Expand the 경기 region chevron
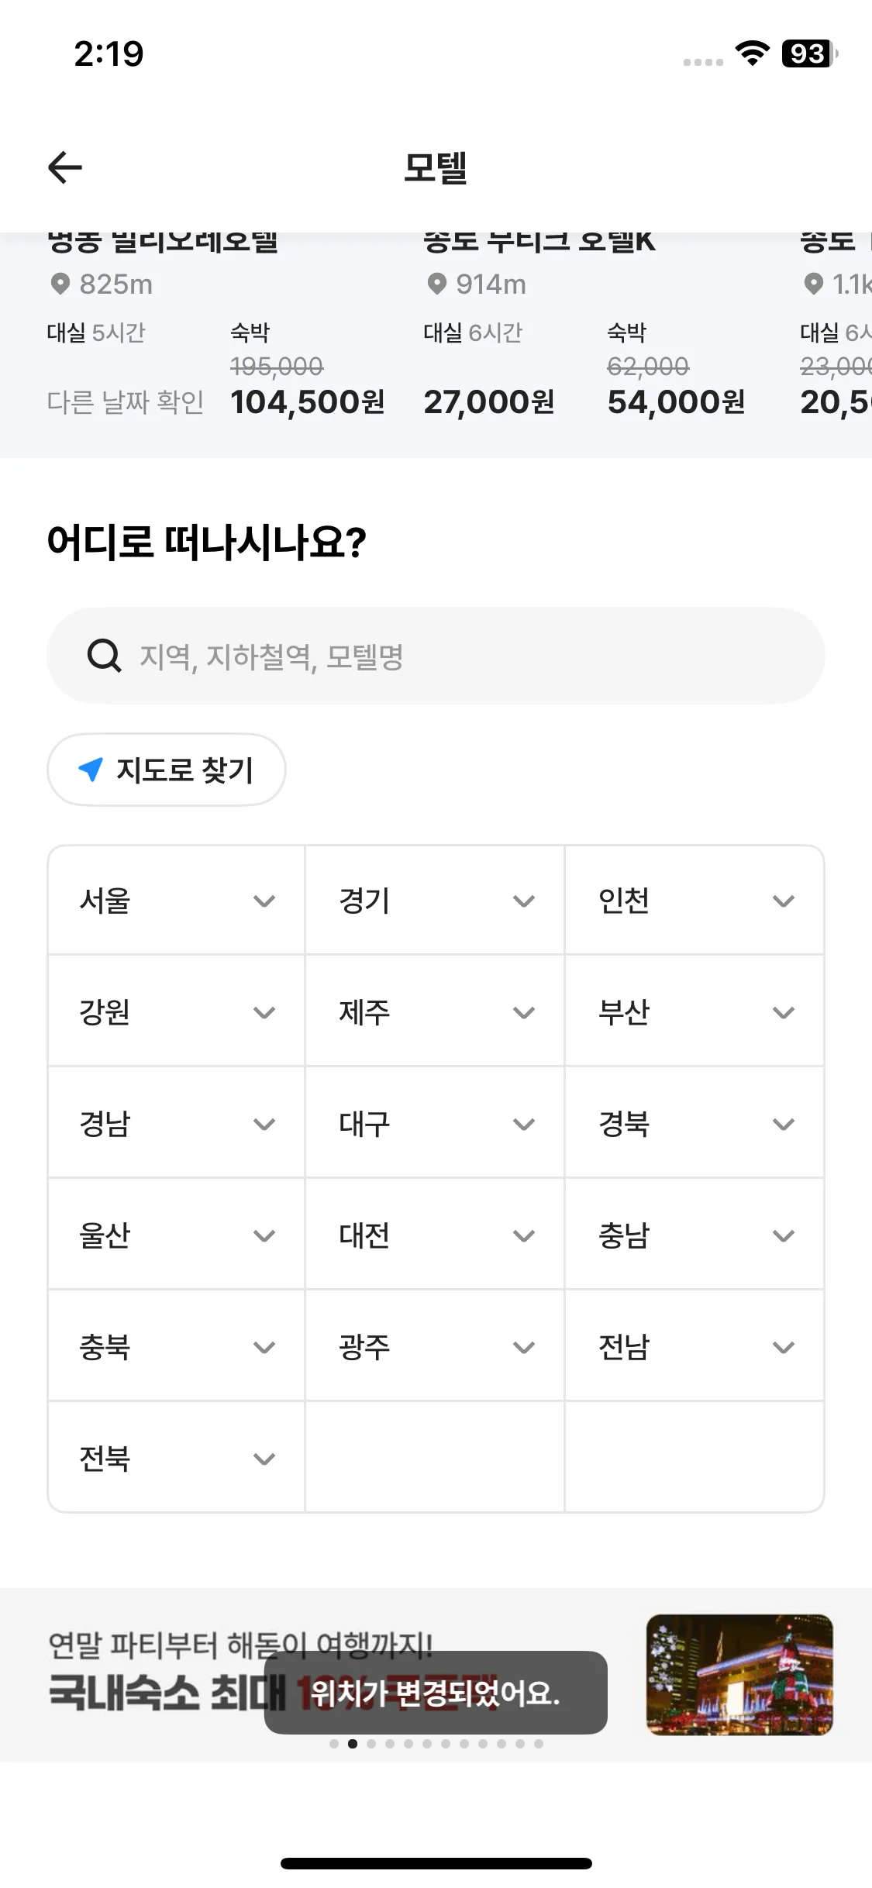872x1888 pixels. click(524, 901)
